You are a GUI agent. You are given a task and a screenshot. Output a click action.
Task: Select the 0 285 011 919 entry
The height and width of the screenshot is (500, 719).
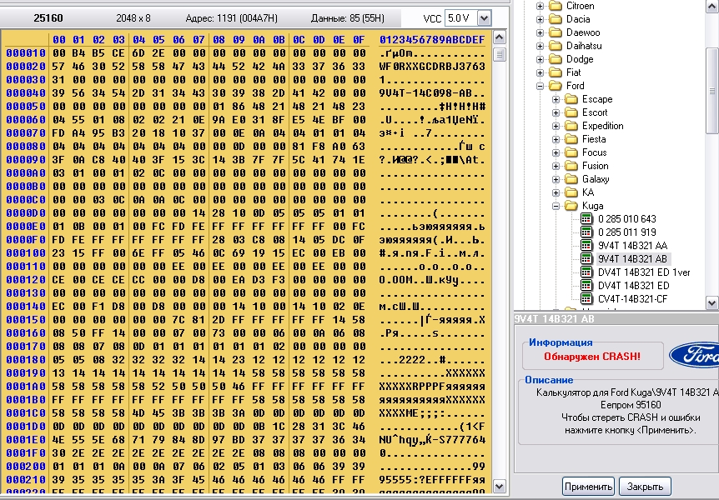click(x=627, y=232)
